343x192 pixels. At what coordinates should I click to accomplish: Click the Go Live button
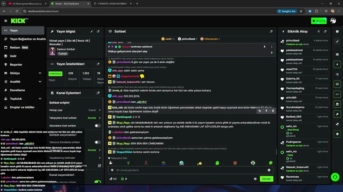pos(319,21)
